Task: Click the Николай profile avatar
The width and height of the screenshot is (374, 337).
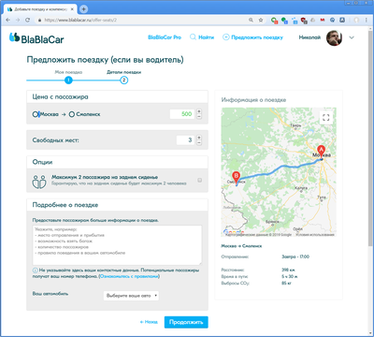Action: [x=334, y=37]
